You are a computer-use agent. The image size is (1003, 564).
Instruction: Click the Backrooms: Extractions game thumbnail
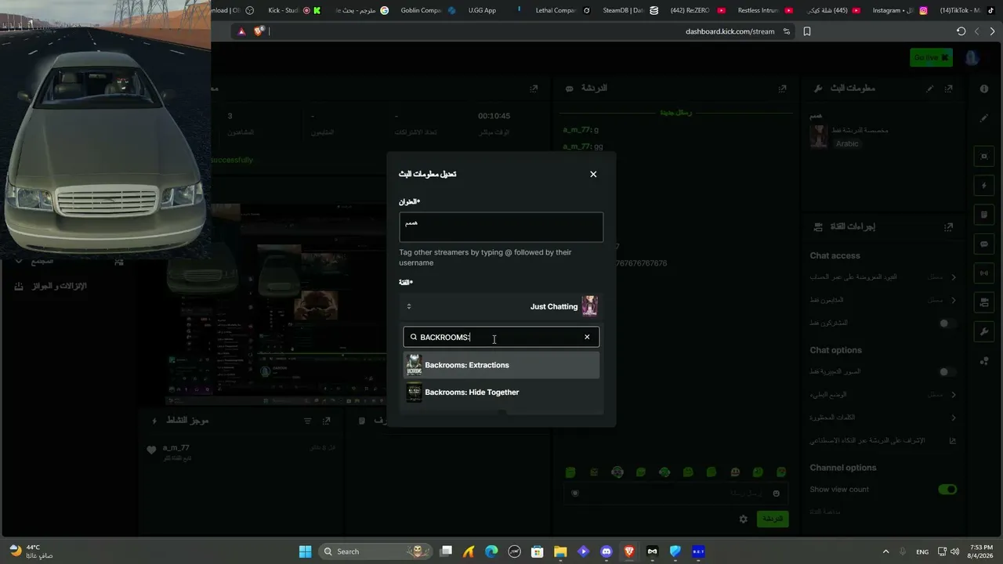[414, 365]
